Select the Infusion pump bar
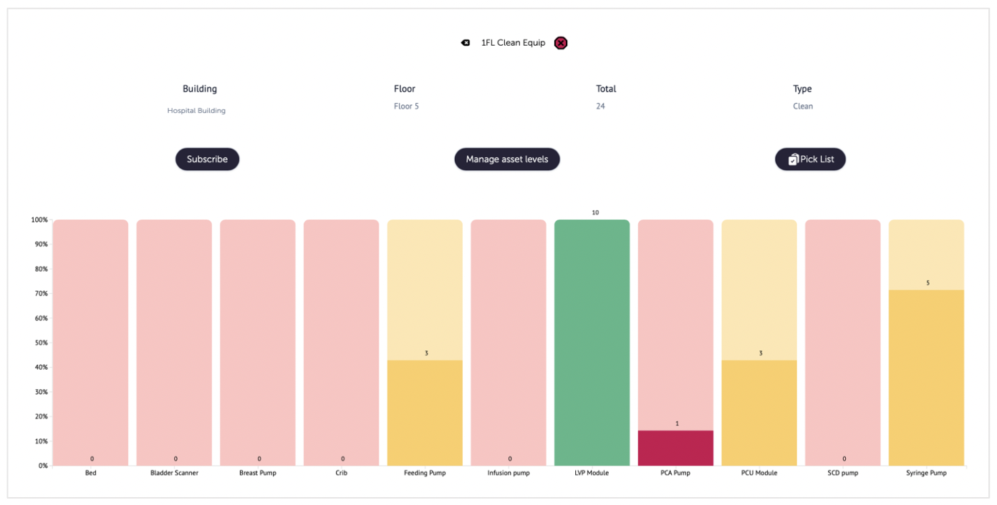 (x=509, y=343)
